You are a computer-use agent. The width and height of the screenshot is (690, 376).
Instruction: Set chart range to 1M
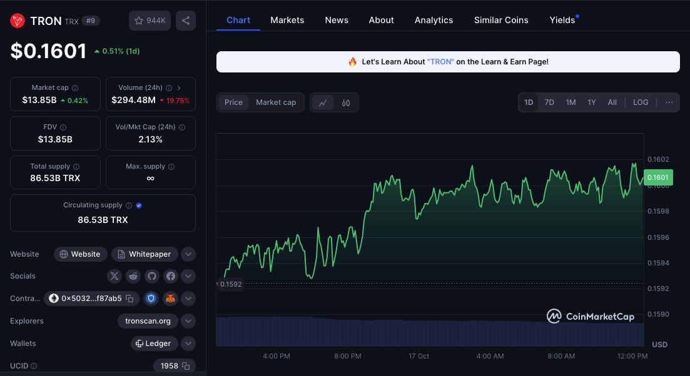coord(571,102)
